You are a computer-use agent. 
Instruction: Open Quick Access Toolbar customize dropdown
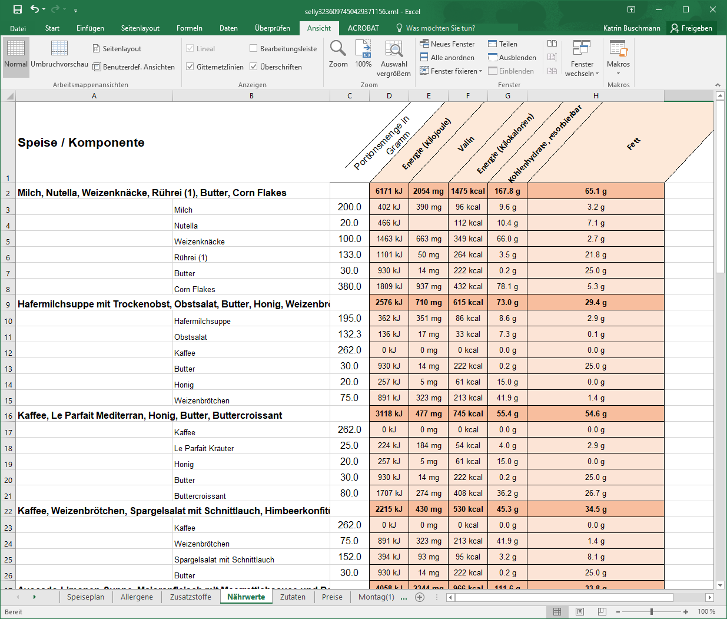(75, 11)
